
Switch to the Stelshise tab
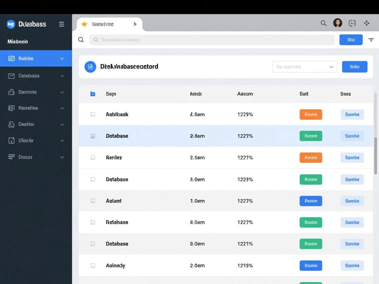(104, 24)
